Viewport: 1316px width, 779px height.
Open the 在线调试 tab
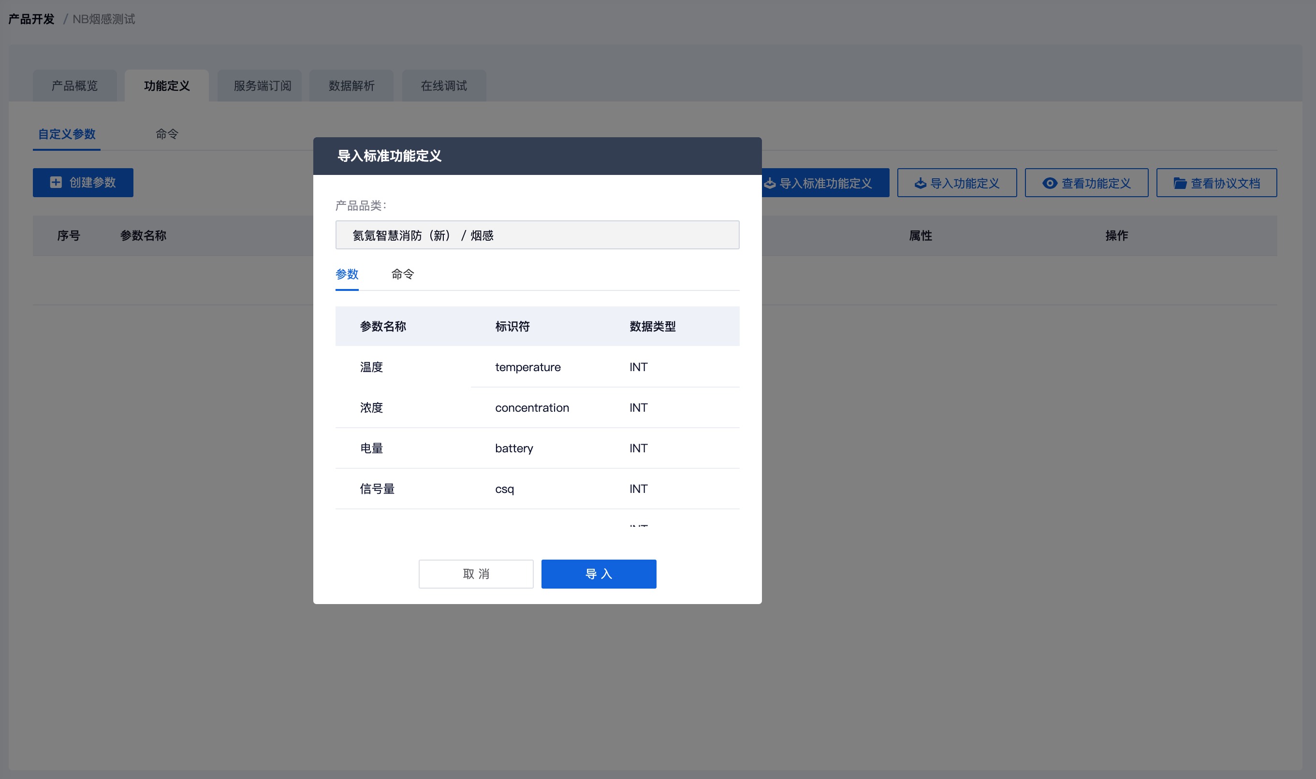coord(444,86)
